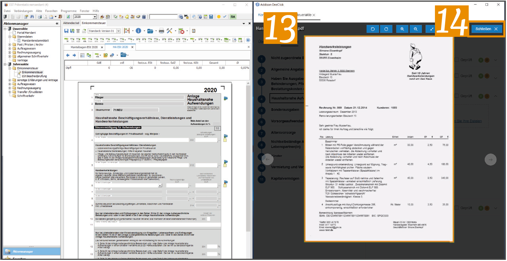Rotate document left in PDF viewer
Screen dimensions: 507x261
373,29
